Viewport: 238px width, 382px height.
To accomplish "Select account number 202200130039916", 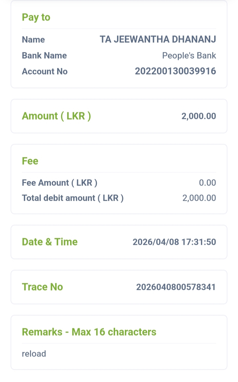I will [175, 71].
